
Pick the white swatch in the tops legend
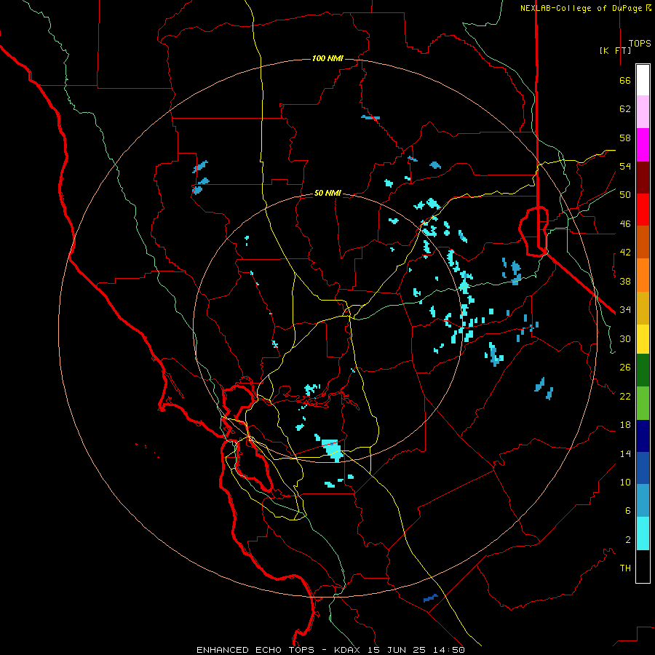643,80
